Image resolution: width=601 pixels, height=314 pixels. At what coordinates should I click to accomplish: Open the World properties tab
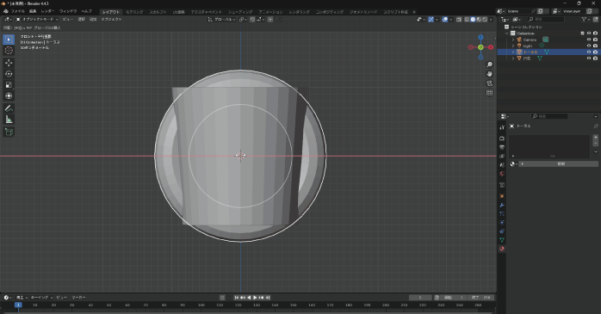[x=502, y=174]
